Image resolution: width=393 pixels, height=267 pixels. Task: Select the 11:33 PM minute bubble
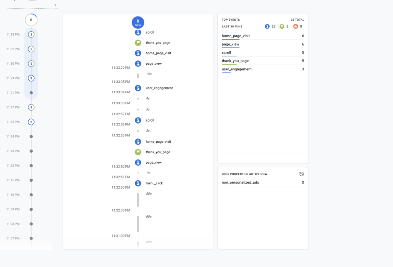(31, 34)
